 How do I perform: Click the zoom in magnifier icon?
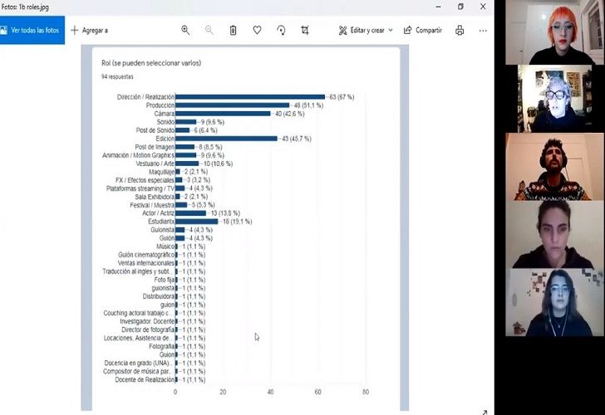coord(185,30)
